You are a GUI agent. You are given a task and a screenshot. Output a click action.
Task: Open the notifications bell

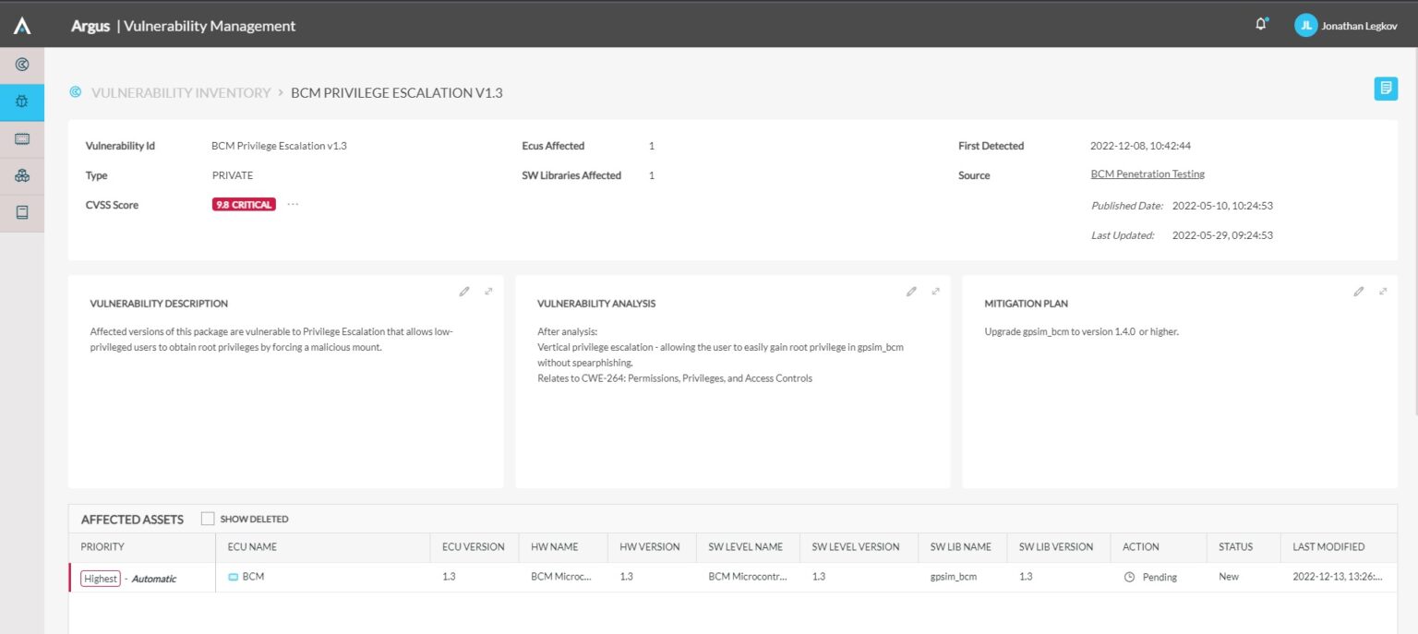[1261, 25]
